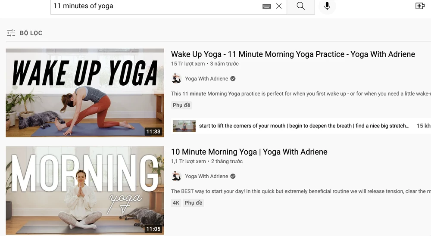Open the BỘ LỌC filter options

[25, 33]
